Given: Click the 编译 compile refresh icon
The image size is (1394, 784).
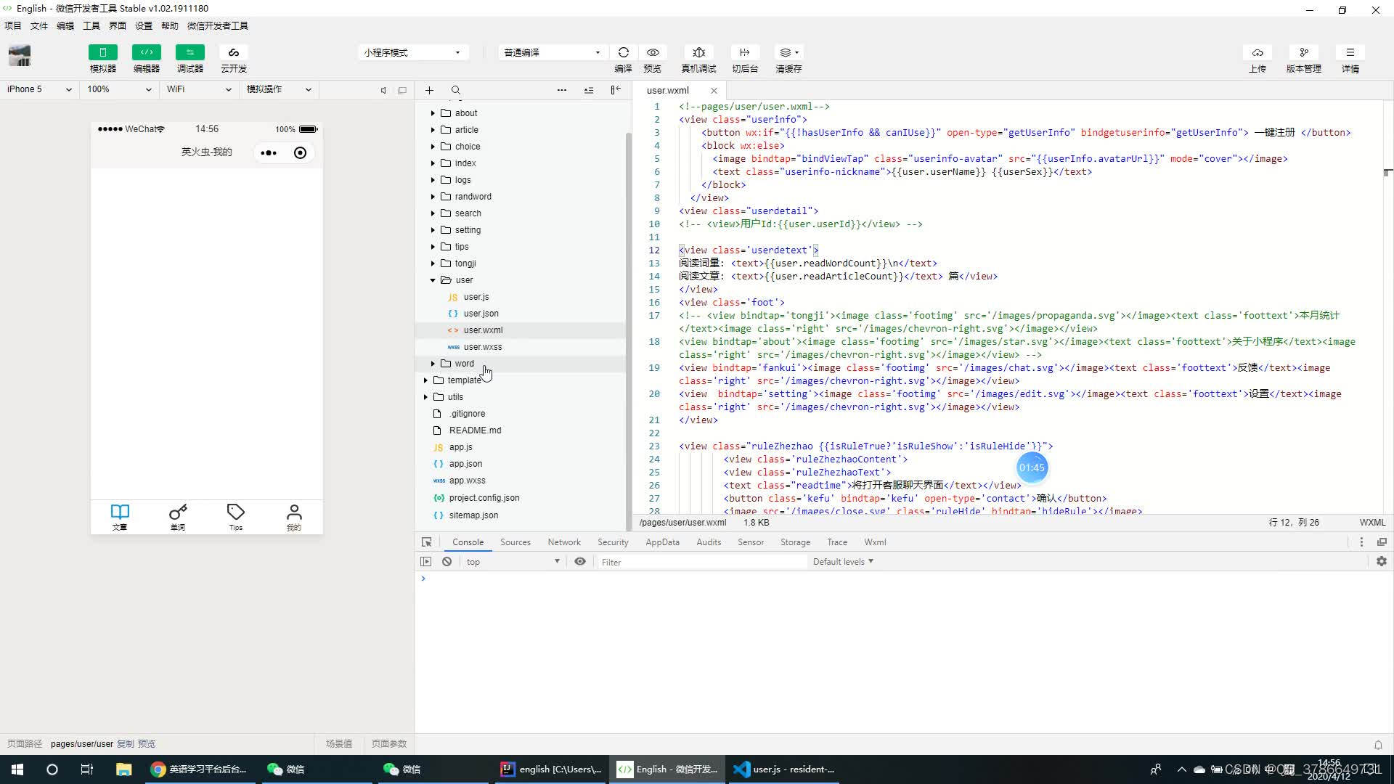Looking at the screenshot, I should click(623, 52).
